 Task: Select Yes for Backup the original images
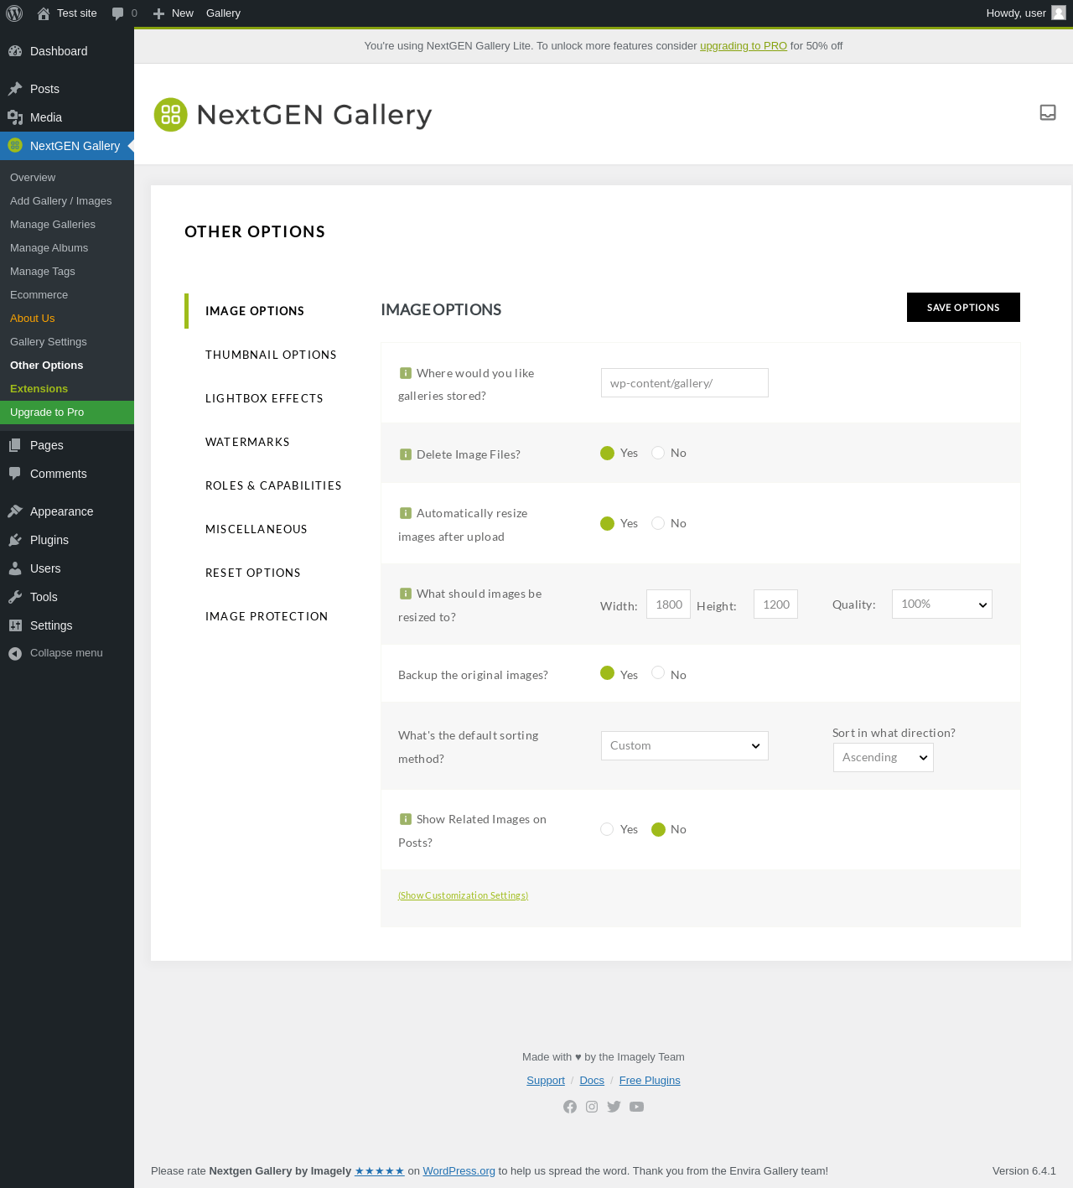pyautogui.click(x=608, y=673)
